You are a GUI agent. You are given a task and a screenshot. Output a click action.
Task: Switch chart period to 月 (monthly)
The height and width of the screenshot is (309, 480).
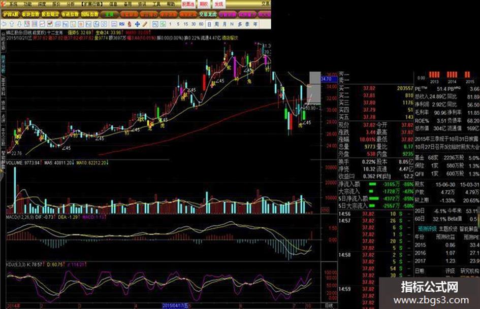click(225, 24)
